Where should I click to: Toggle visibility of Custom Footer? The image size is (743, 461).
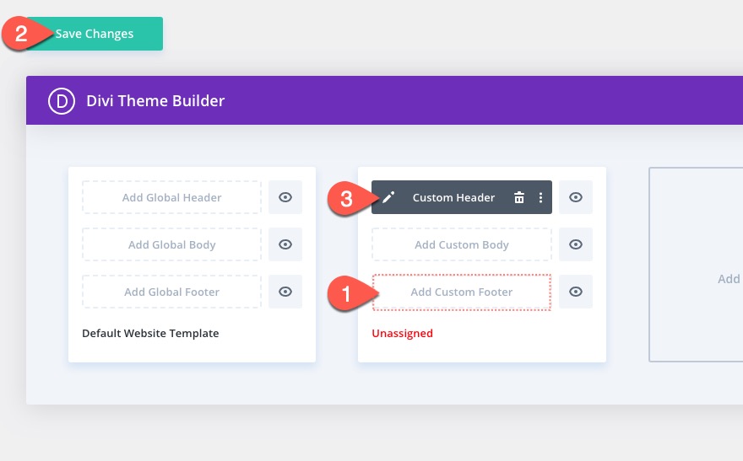pos(576,292)
